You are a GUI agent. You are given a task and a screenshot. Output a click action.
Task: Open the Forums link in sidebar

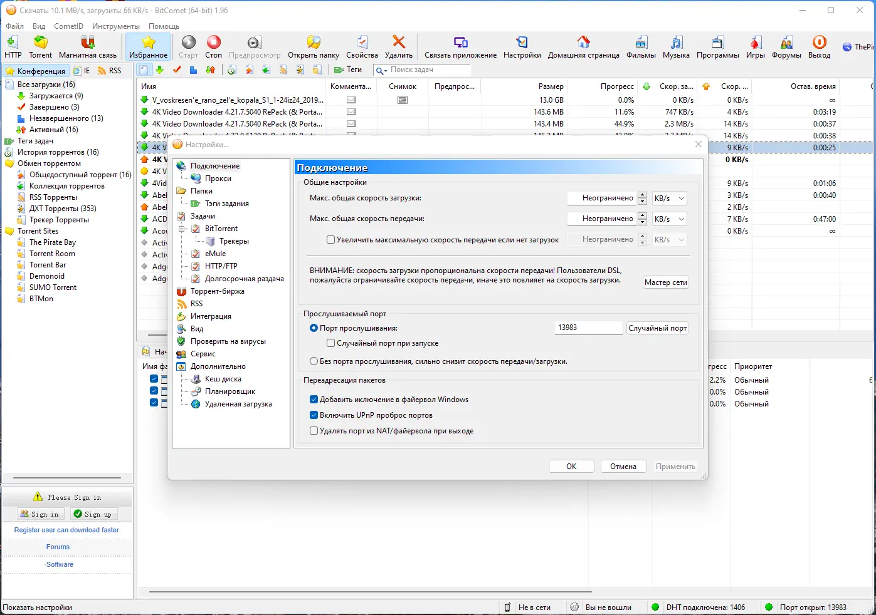click(x=58, y=547)
